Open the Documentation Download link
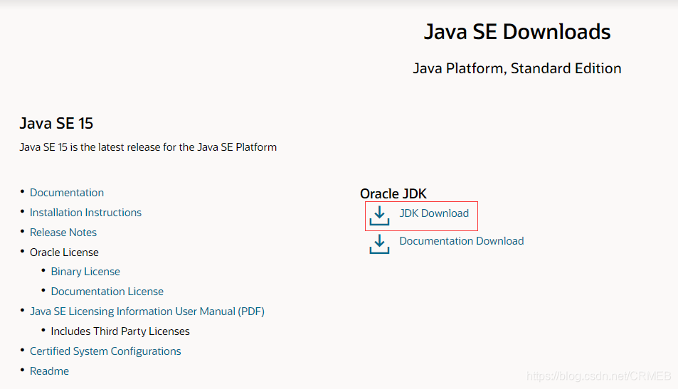Viewport: 678px width, 389px height. [462, 241]
